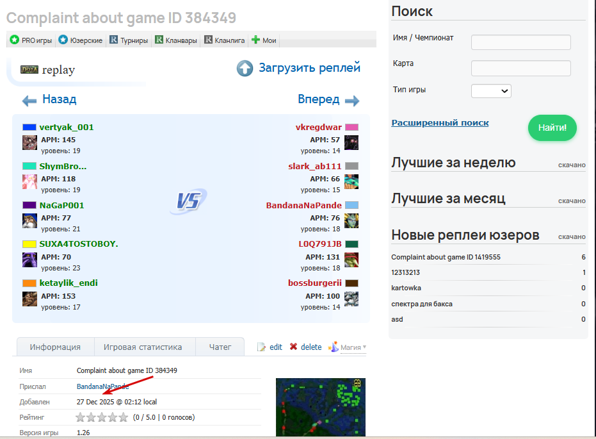Open the Кланлига menu item

point(230,40)
